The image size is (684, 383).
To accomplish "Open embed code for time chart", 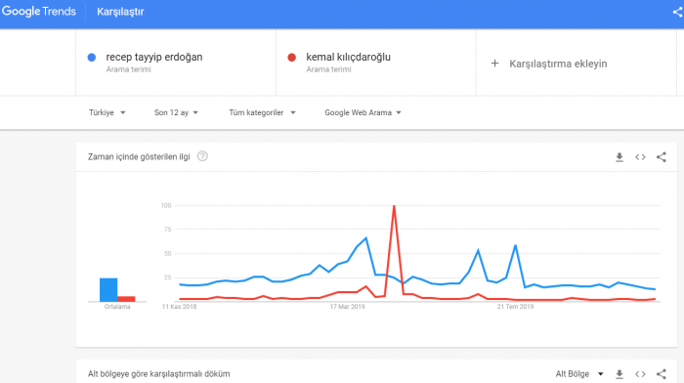I will [640, 157].
